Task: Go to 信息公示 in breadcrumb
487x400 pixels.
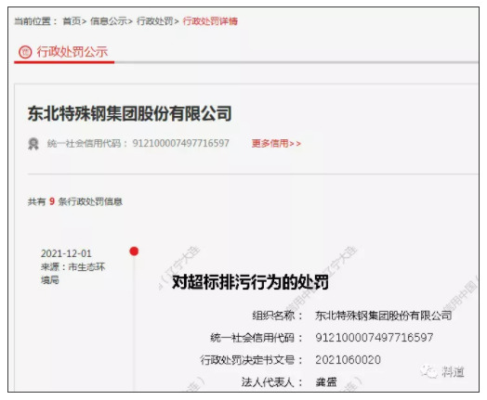Action: click(109, 21)
